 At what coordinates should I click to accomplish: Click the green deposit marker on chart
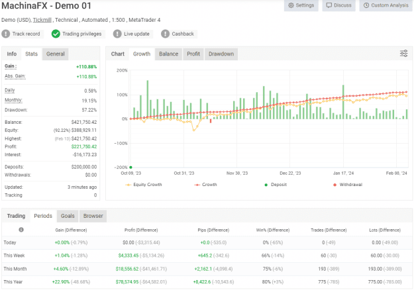click(x=130, y=168)
